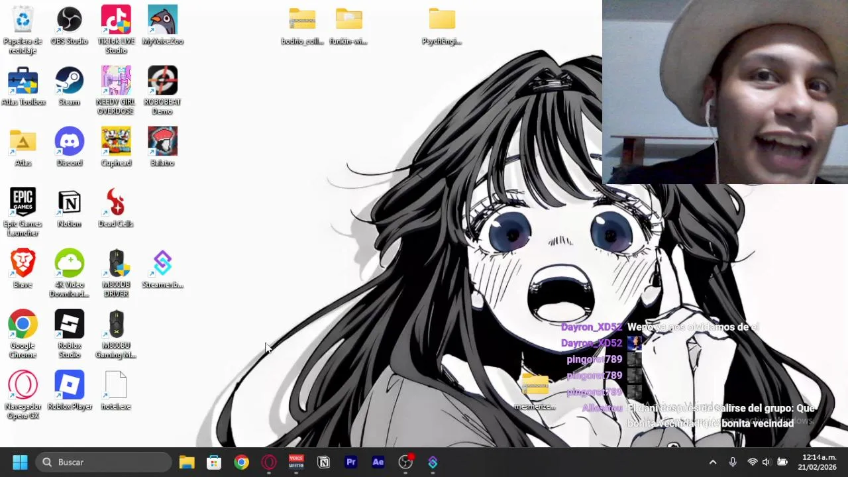
Task: Select the M800DB DRIVER icon
Action: 116,274
